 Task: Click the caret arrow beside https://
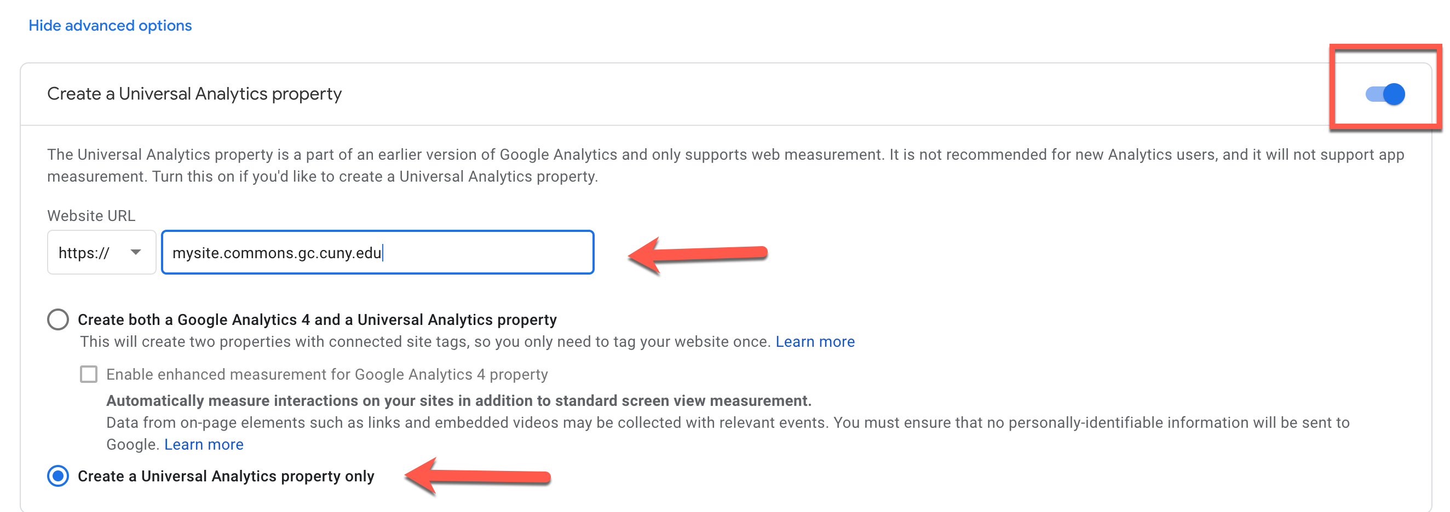136,252
